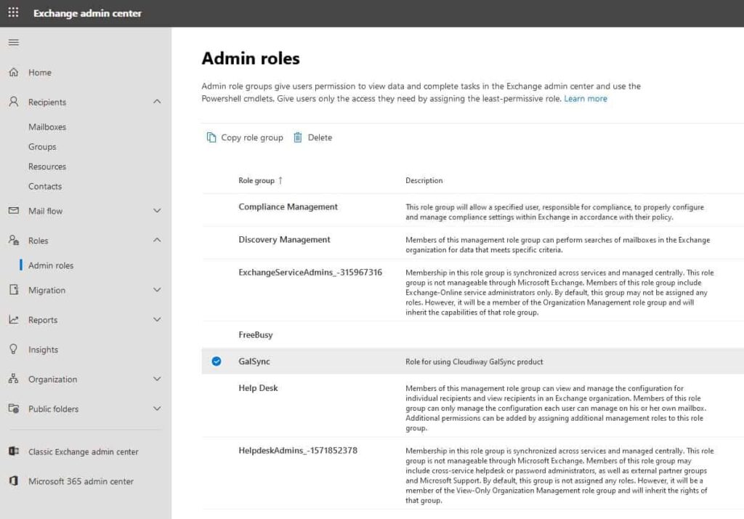Click the Description column header
744x519 pixels.
point(424,180)
